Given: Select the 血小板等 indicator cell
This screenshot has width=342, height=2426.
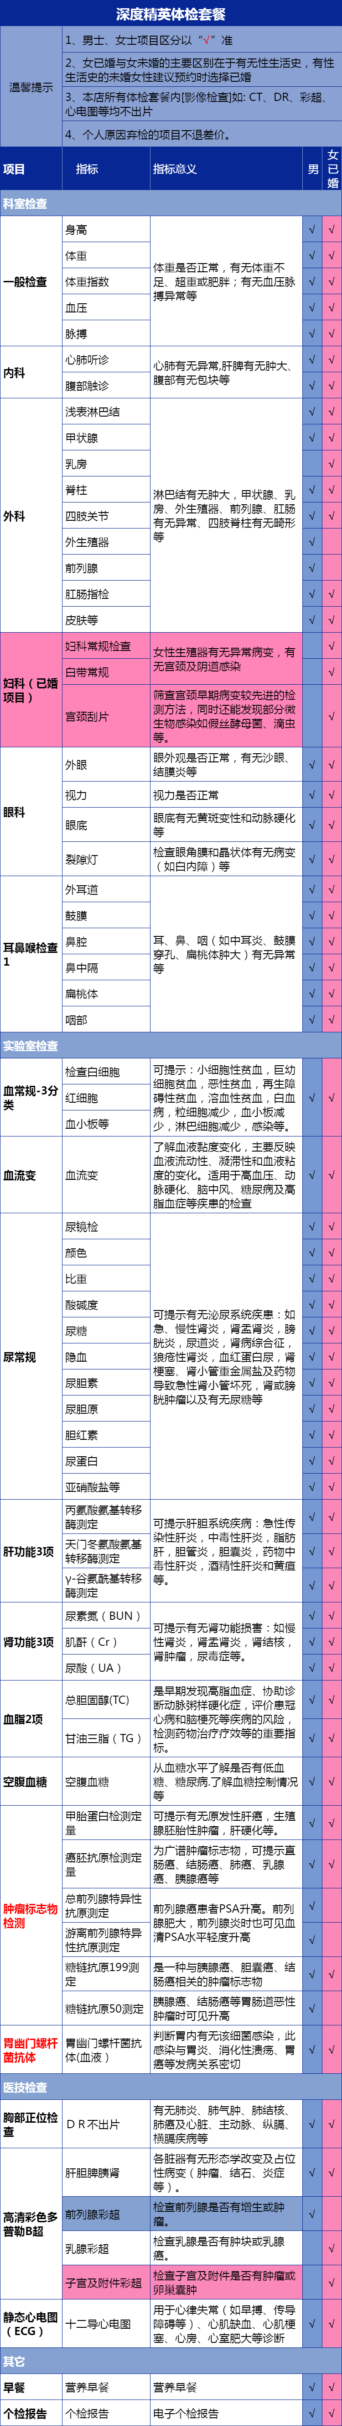Looking at the screenshot, I should 106,1124.
